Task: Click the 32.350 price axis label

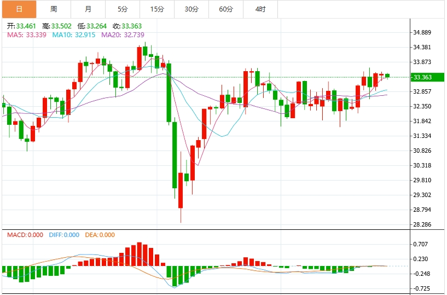Action: tap(422, 106)
